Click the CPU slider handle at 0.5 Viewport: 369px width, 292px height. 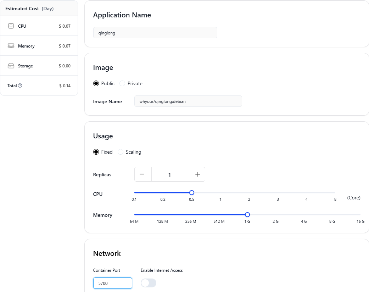[192, 193]
